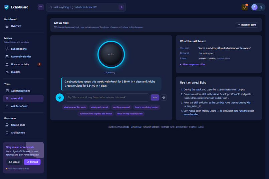The width and height of the screenshot is (269, 179).
Task: Click the Alexa skill microphone sidebar icon
Action: [x=7, y=98]
